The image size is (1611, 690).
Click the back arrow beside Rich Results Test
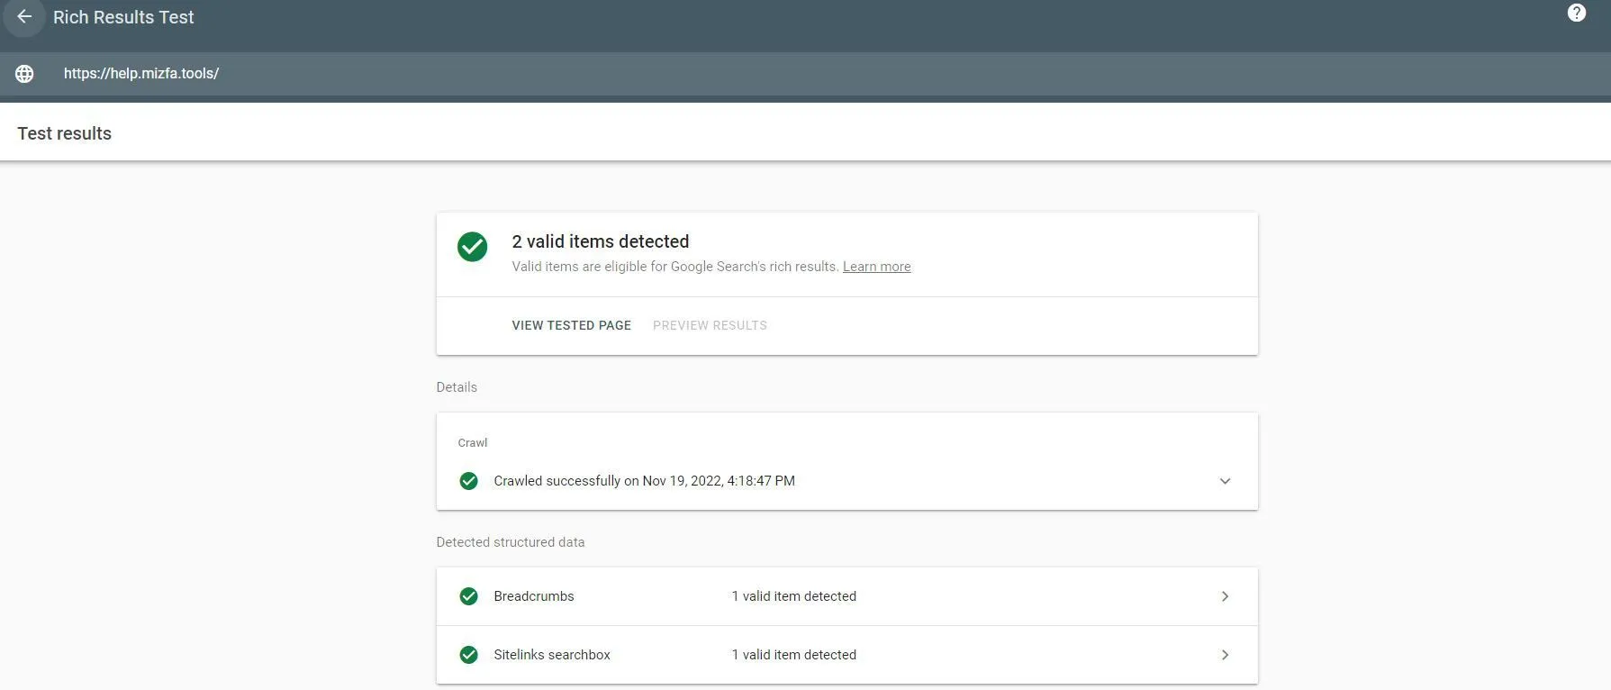tap(23, 17)
